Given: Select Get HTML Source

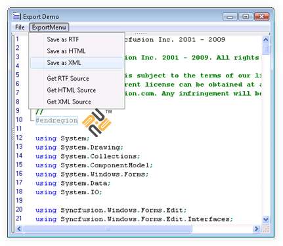Looking at the screenshot, I should click(x=77, y=90).
